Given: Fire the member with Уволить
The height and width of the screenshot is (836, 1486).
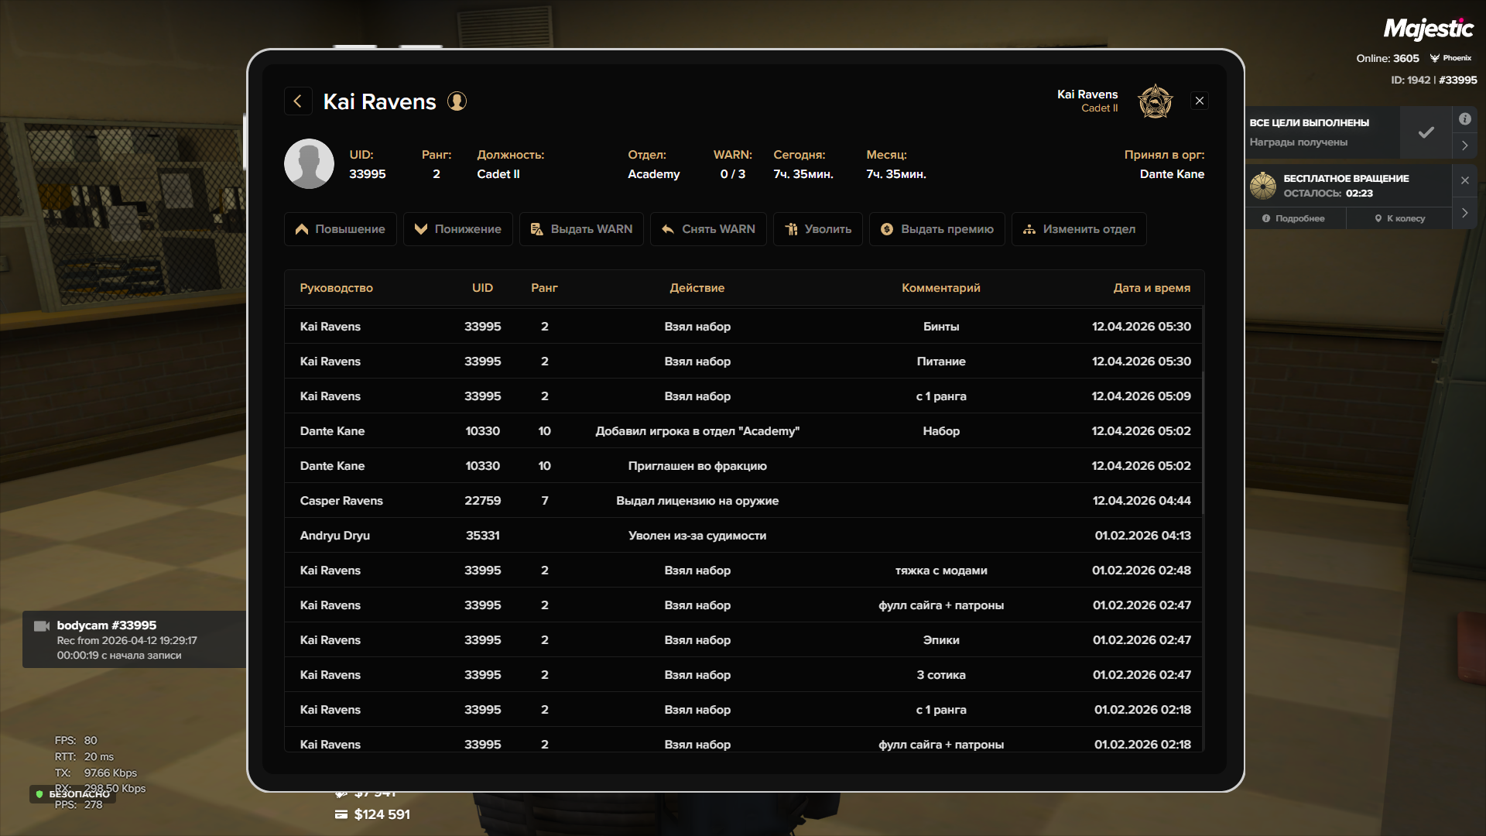Looking at the screenshot, I should pyautogui.click(x=817, y=229).
